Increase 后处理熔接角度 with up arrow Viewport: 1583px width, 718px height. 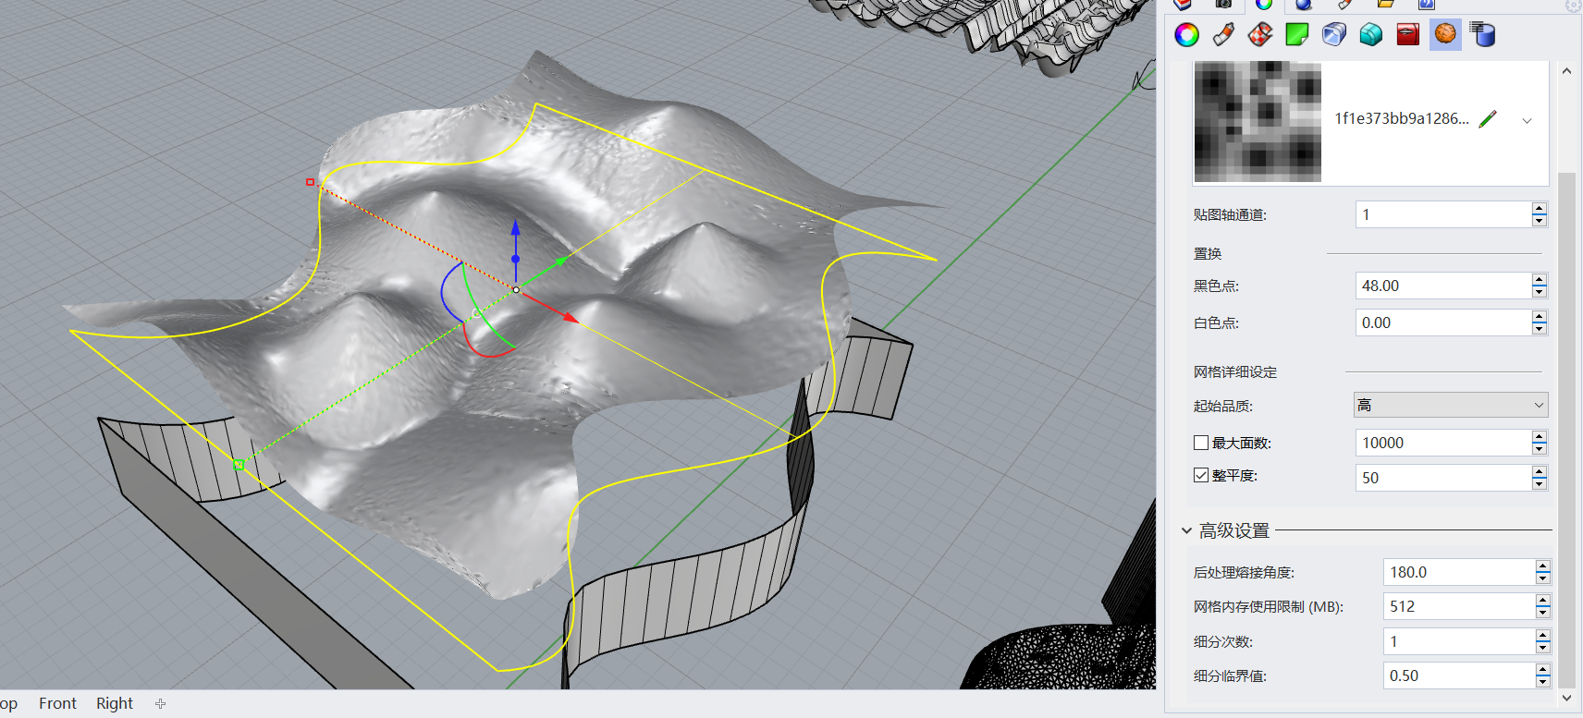[1542, 566]
